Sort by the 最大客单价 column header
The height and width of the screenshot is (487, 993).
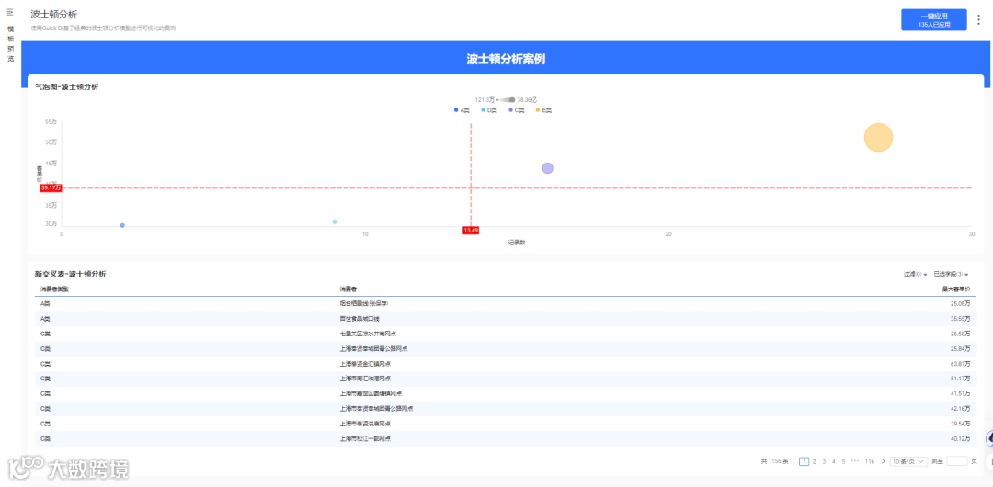click(957, 289)
